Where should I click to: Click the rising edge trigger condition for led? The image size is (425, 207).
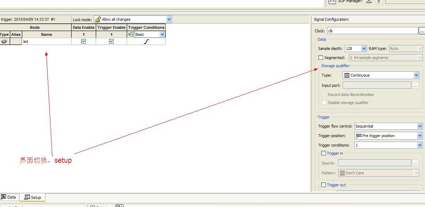pyautogui.click(x=146, y=41)
